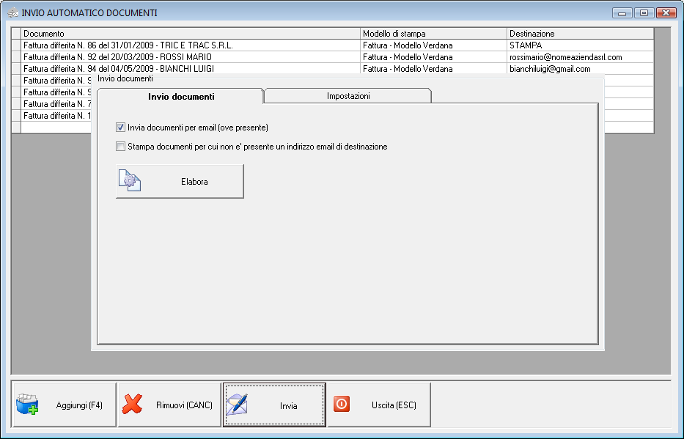The height and width of the screenshot is (439, 684).
Task: Disable 'Invia documenti per email' checkbox
Action: [x=120, y=126]
